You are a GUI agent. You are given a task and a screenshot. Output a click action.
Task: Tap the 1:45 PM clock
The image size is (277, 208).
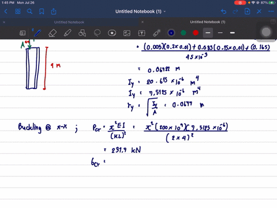click(8, 3)
